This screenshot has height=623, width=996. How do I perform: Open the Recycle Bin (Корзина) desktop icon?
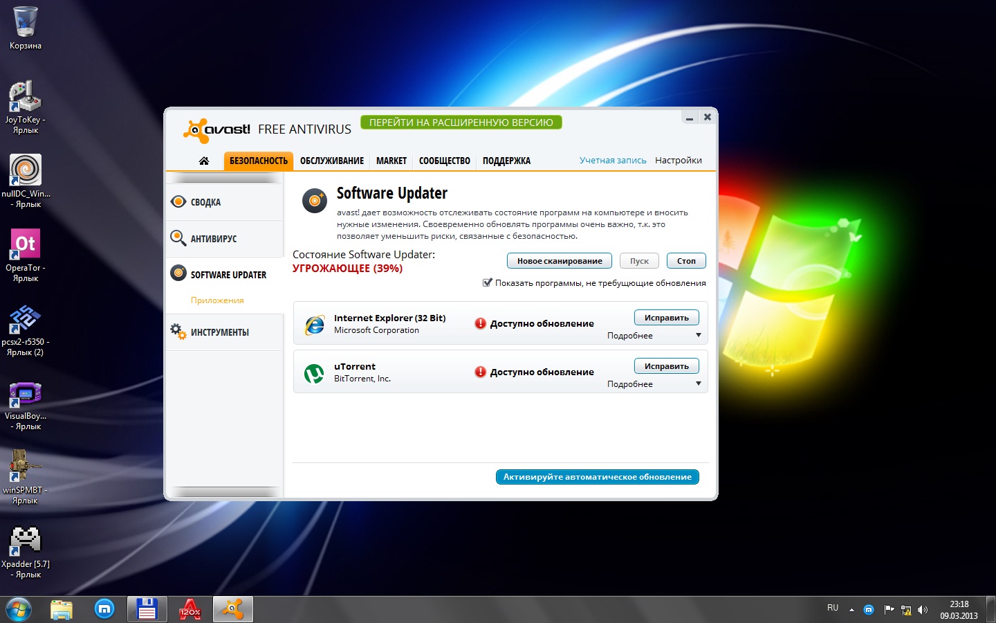(x=26, y=28)
